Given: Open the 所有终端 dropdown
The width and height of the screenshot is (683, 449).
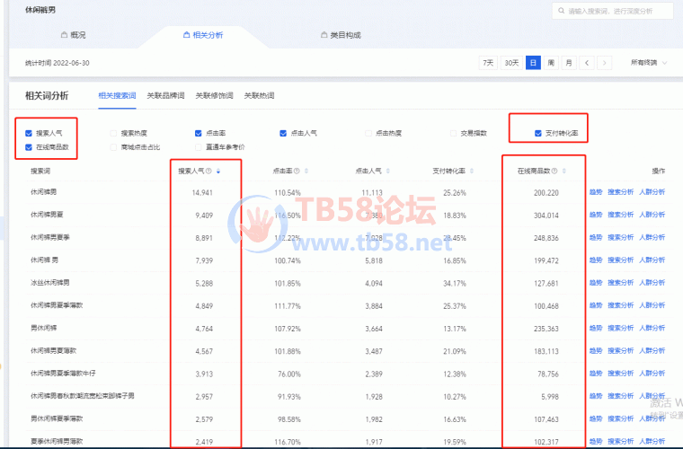Looking at the screenshot, I should click(649, 63).
